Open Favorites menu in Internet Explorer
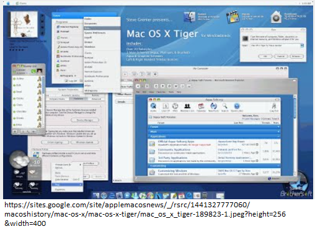 pyautogui.click(x=161, y=92)
